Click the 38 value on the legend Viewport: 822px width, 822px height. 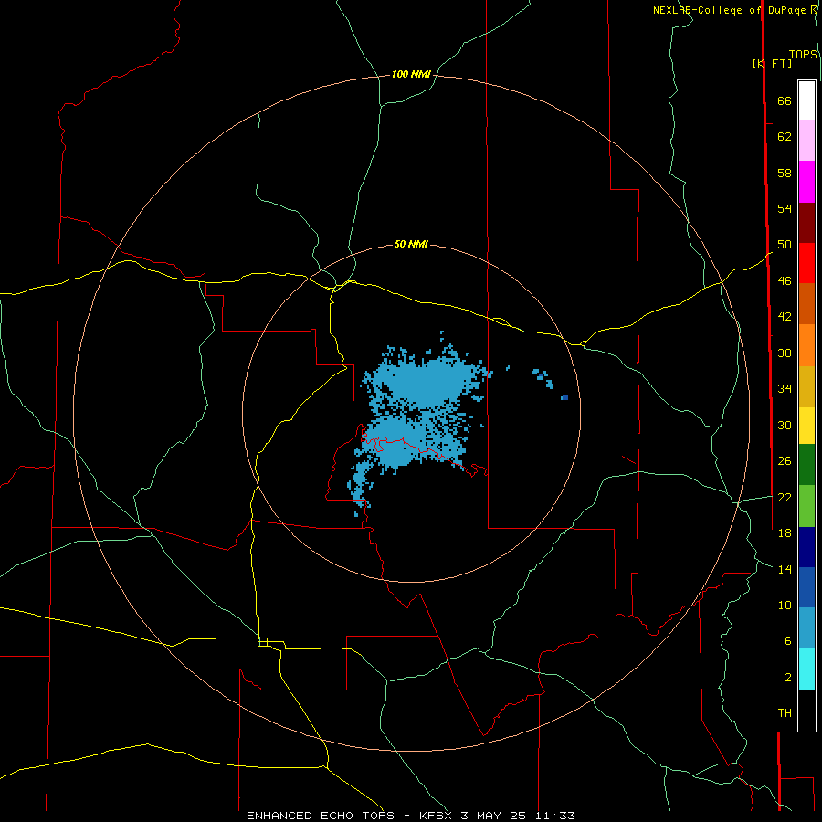785,353
